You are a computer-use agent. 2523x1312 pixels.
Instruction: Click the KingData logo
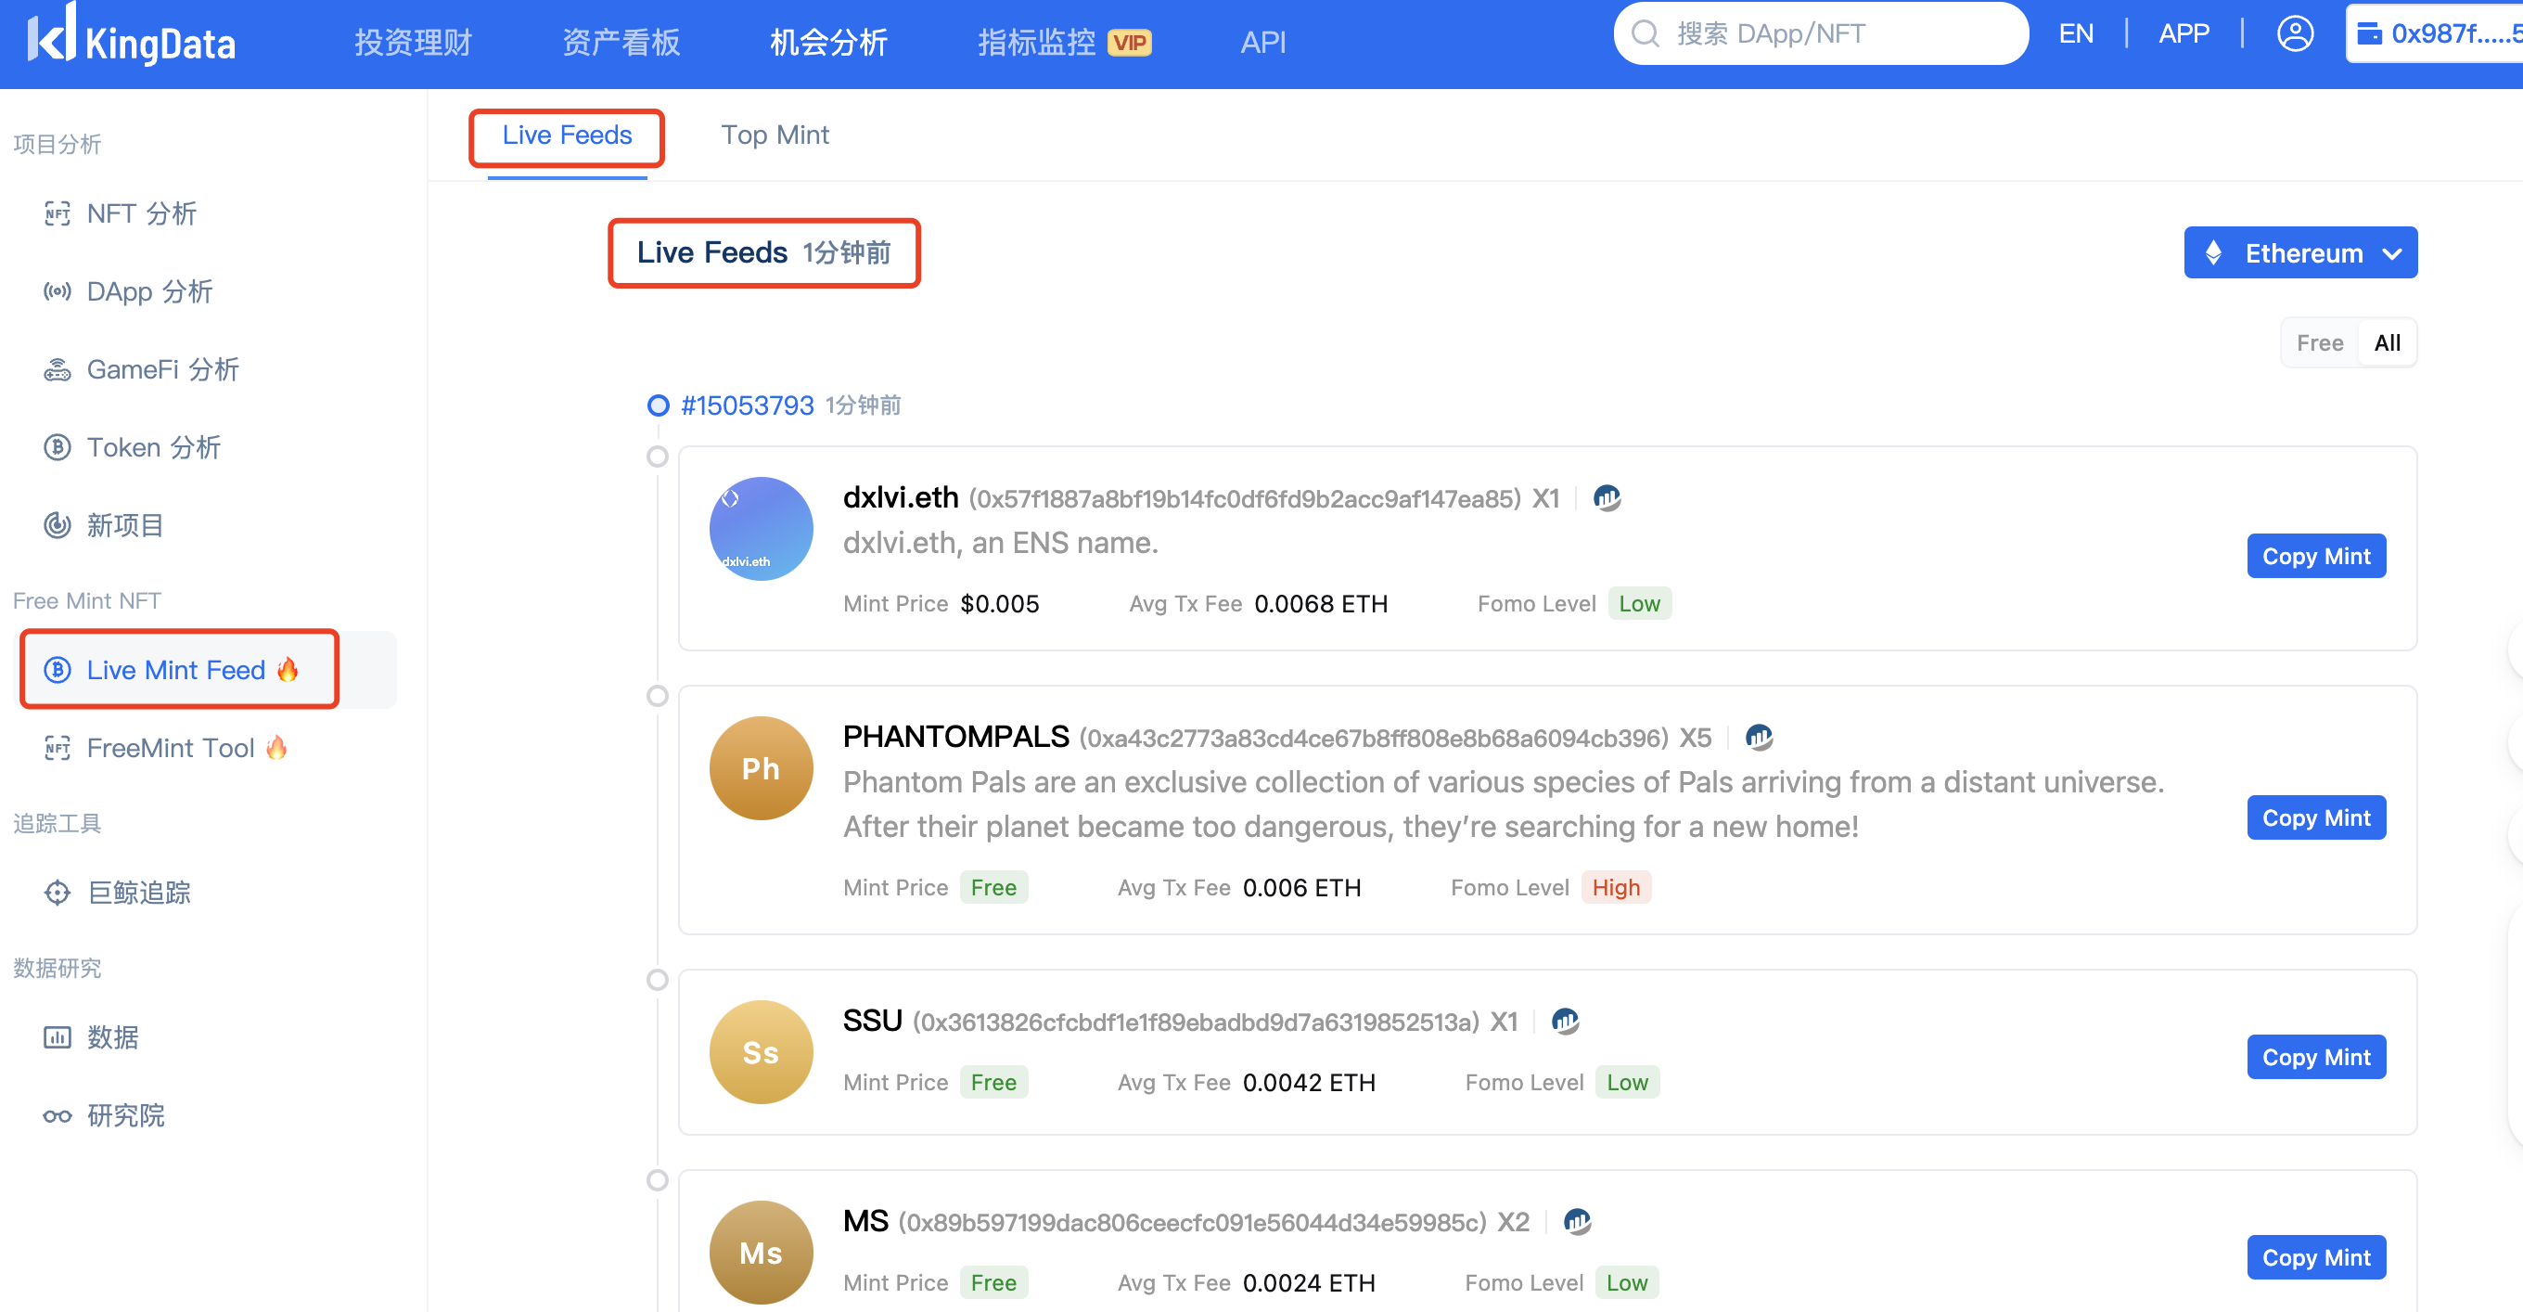[x=131, y=37]
